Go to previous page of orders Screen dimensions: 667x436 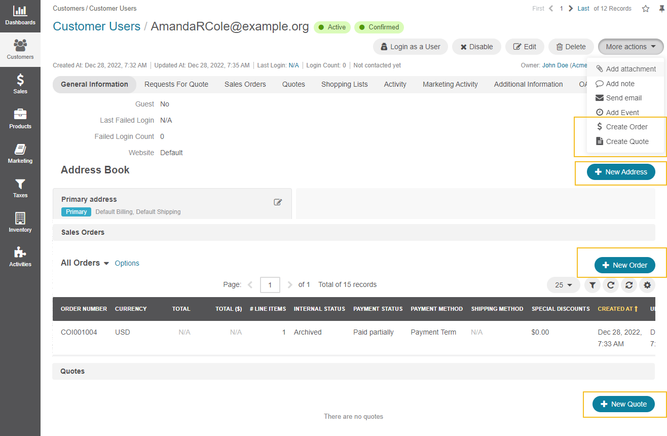[250, 285]
